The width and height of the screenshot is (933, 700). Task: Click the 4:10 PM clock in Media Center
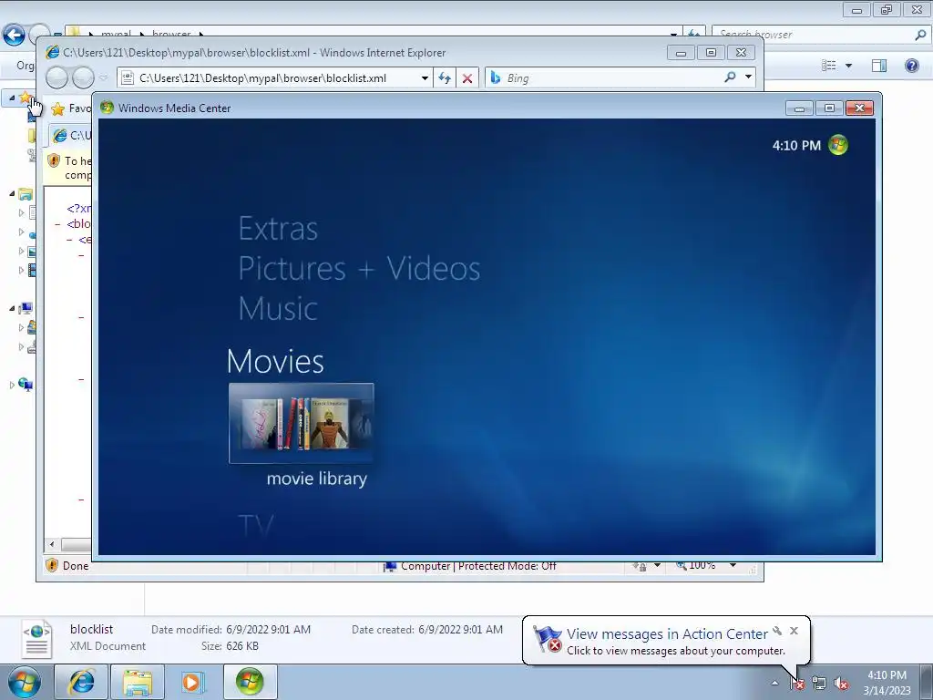pos(796,145)
